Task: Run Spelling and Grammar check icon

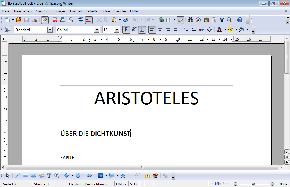Action: 81,20
